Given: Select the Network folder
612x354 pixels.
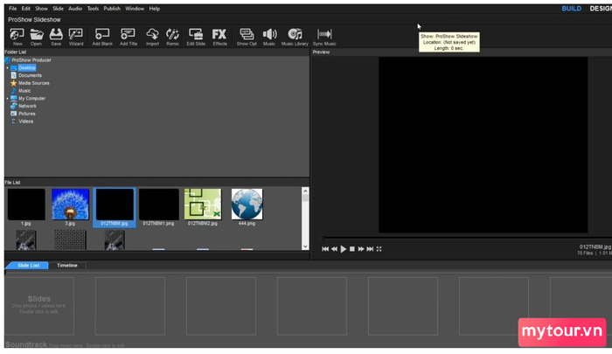Looking at the screenshot, I should coord(27,106).
